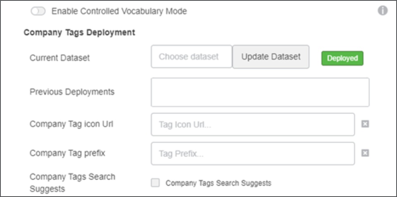
Task: Click the info icon at top right
Action: [383, 11]
